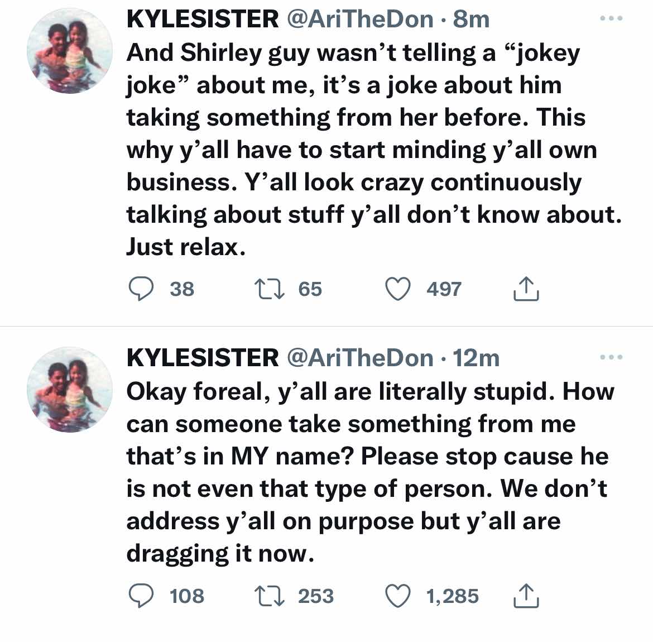Open the 8m timestamp link
This screenshot has height=642, width=653.
[471, 19]
